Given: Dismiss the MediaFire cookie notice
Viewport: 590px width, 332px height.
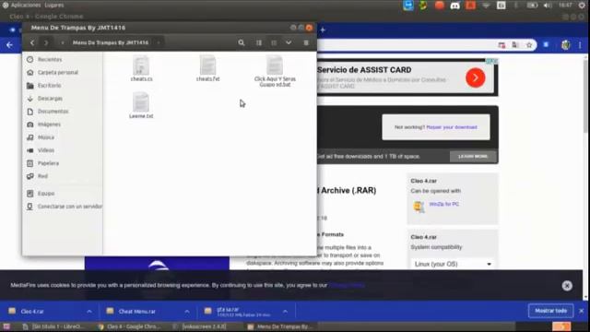Looking at the screenshot, I should 567,286.
